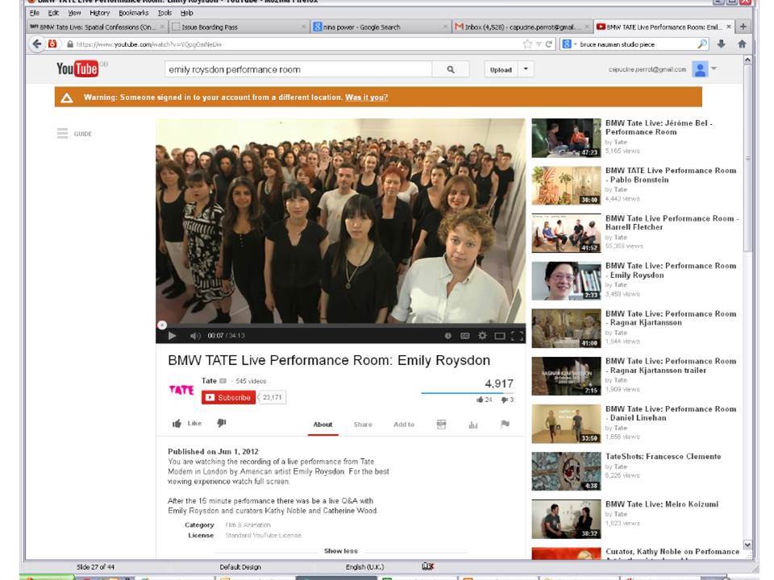Image resolution: width=774 pixels, height=580 pixels.
Task: Open Harrell Fletcher video thumbnail
Action: coord(566,234)
